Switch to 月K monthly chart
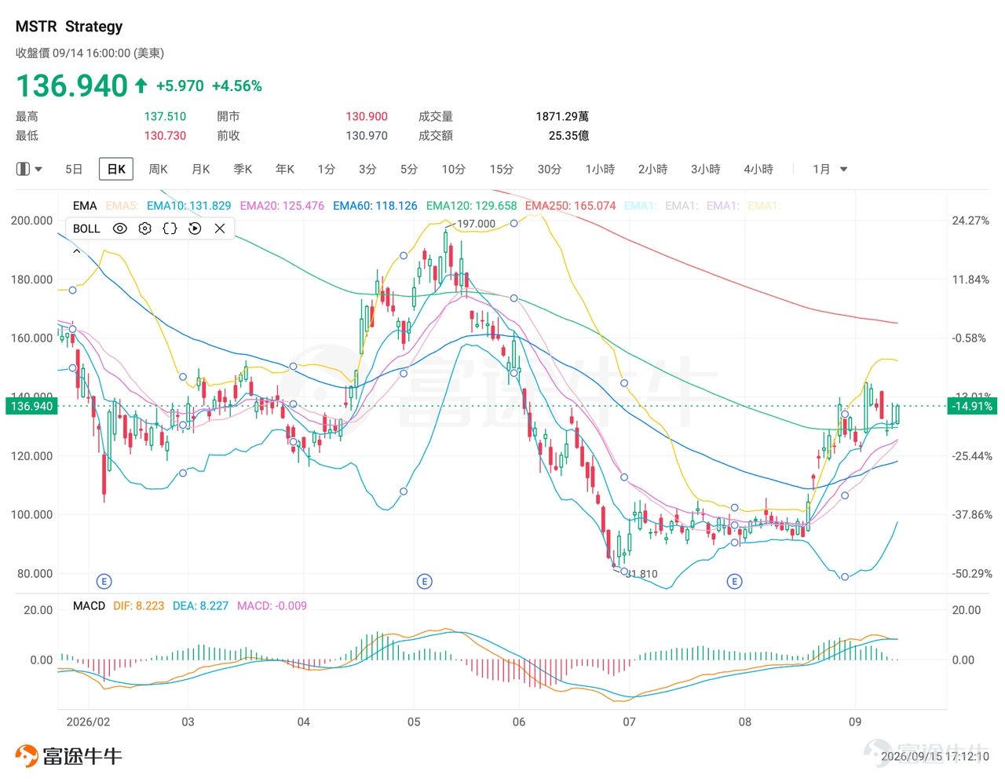1005x782 pixels. click(201, 169)
